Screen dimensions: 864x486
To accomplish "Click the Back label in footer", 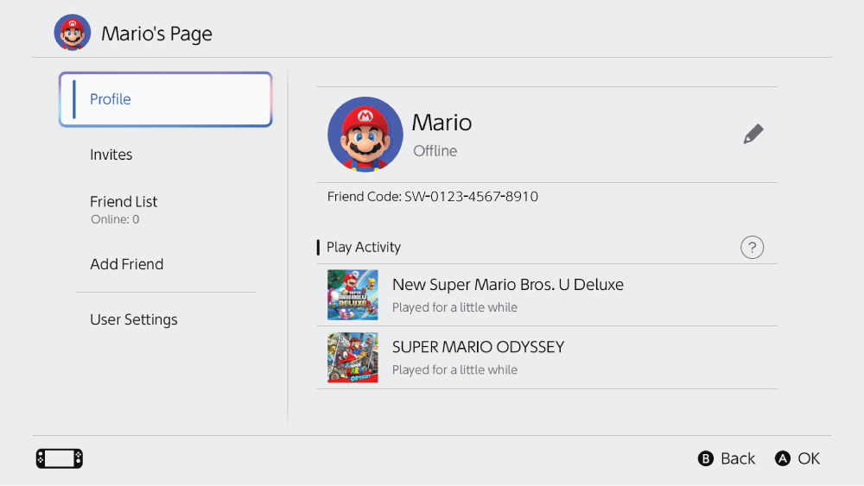I will point(737,459).
